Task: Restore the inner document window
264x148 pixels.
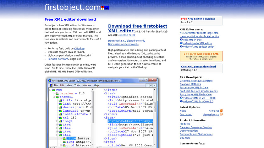Action: coord(151,85)
